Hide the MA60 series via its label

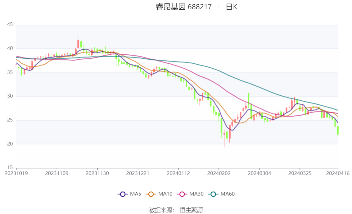point(228,194)
